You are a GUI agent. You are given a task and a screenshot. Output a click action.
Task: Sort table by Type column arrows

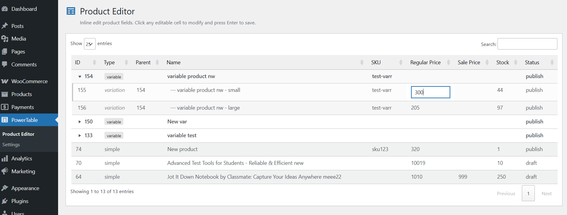point(126,62)
